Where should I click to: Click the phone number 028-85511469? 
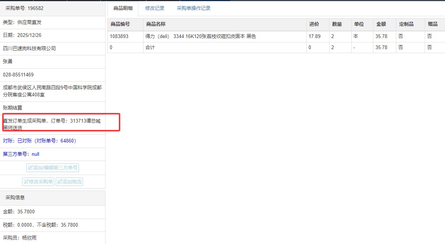(18, 75)
